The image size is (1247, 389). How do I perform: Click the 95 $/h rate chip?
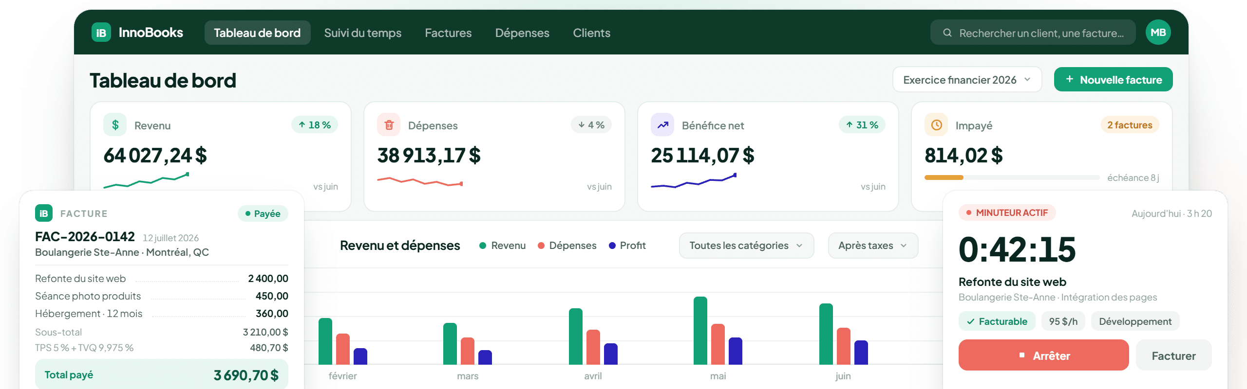tap(1063, 321)
